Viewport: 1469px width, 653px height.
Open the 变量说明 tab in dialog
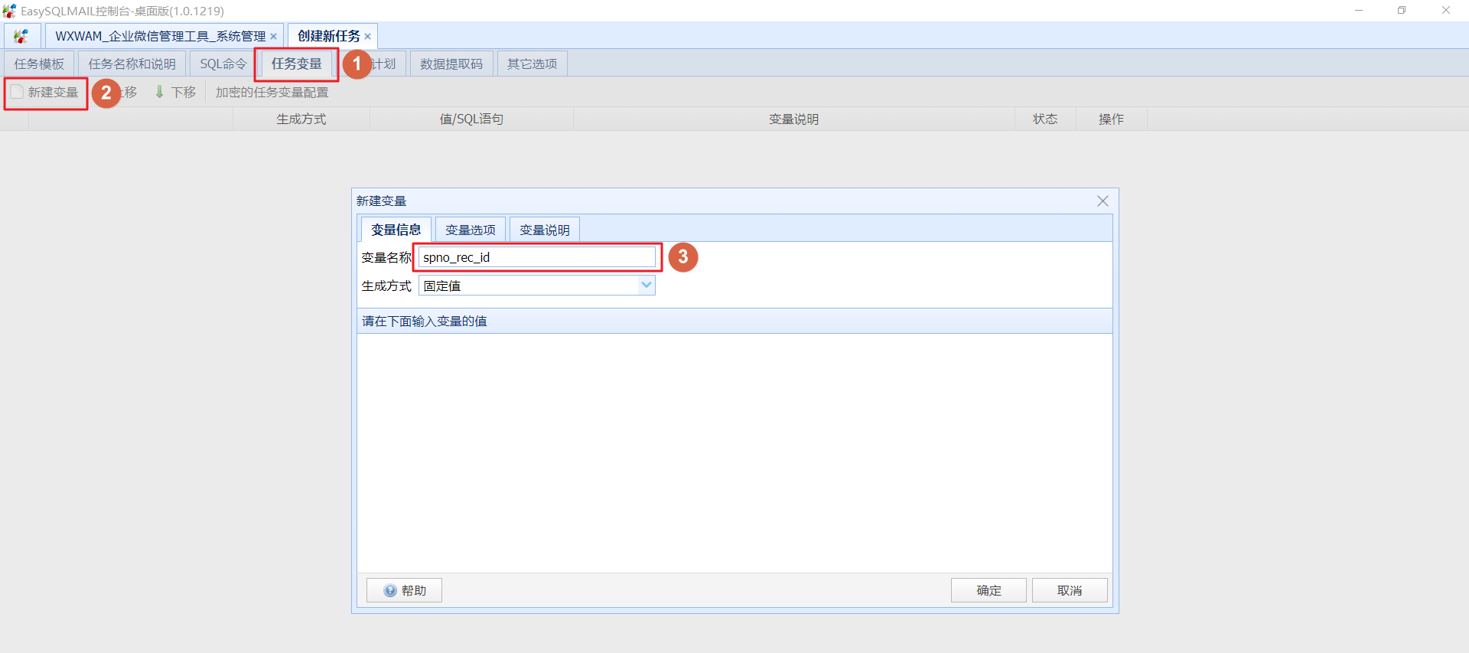(x=544, y=230)
